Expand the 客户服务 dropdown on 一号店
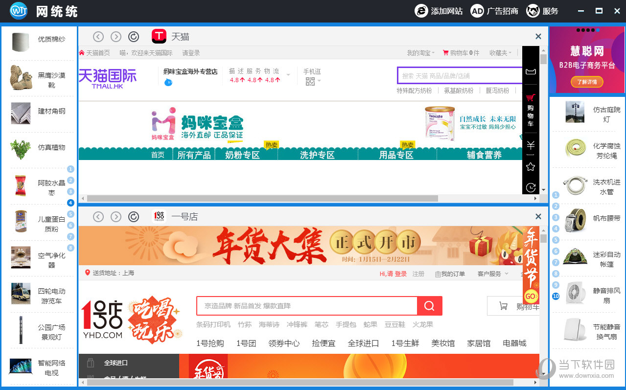The image size is (626, 390). pos(493,274)
